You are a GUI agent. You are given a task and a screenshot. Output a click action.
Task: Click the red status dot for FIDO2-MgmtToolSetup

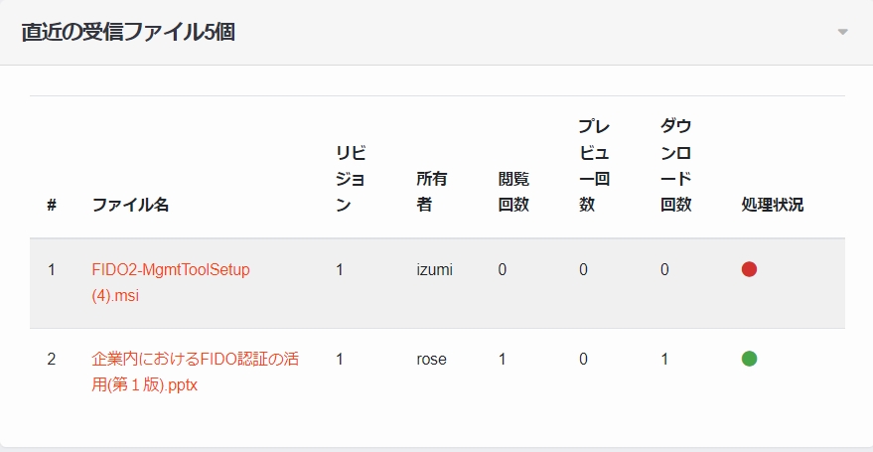click(x=749, y=270)
